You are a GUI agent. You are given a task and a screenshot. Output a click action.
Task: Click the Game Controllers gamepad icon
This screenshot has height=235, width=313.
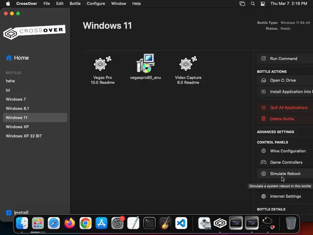click(x=263, y=162)
